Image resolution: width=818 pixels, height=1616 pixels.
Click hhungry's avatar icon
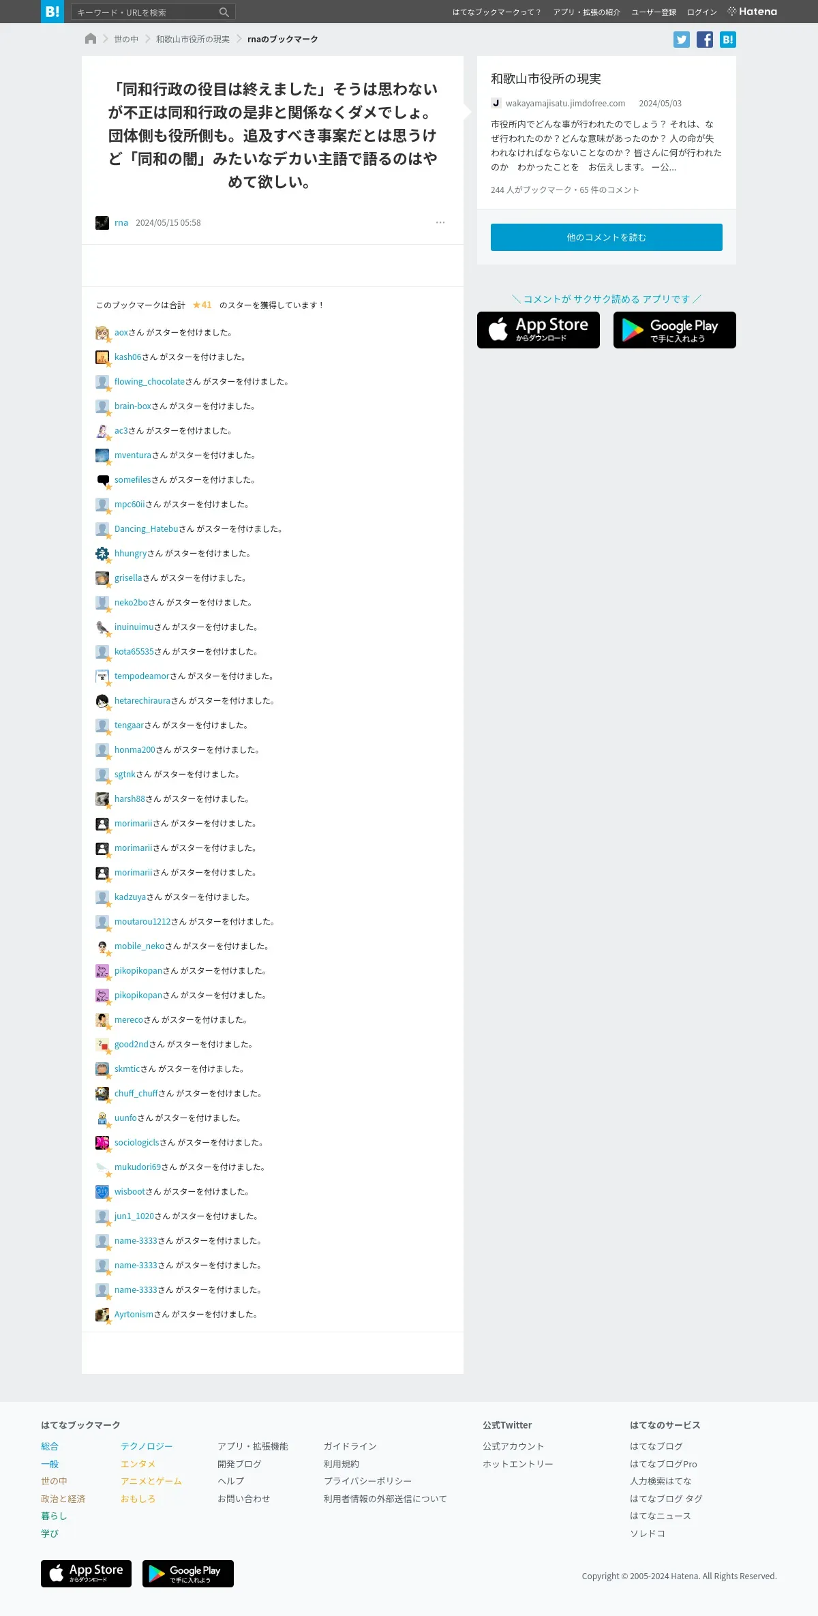click(102, 554)
